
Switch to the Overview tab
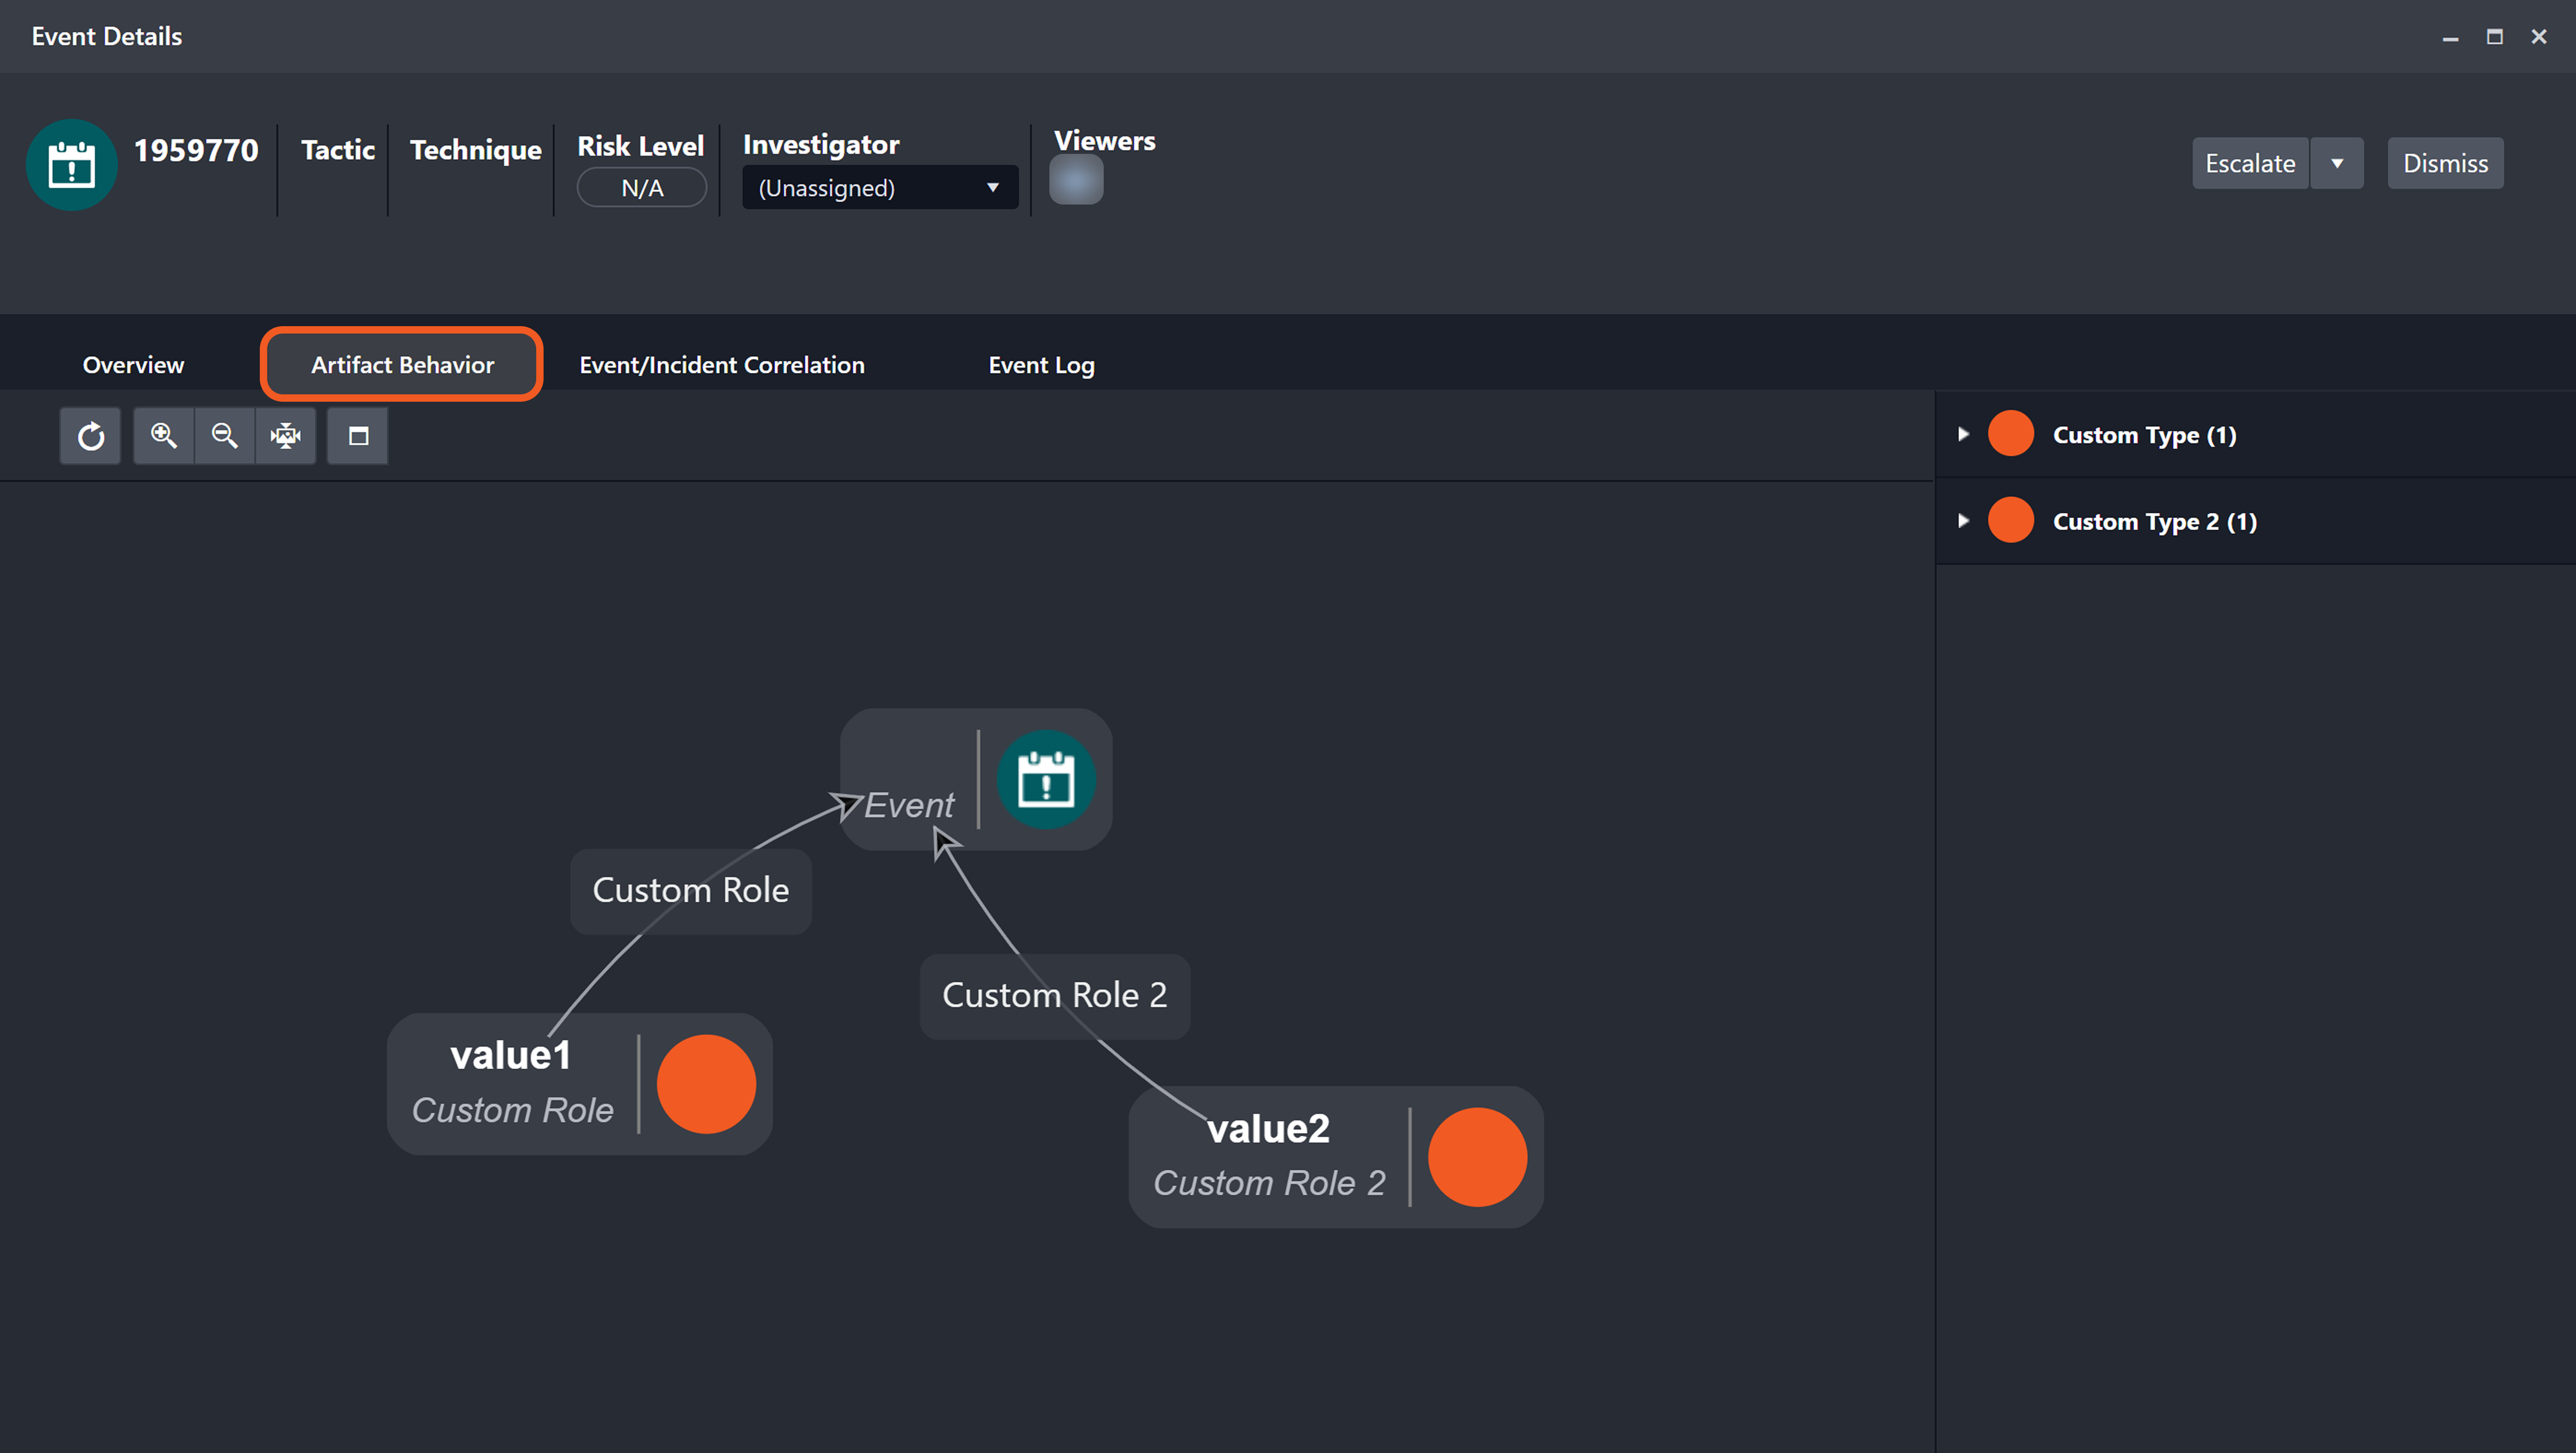(x=133, y=365)
